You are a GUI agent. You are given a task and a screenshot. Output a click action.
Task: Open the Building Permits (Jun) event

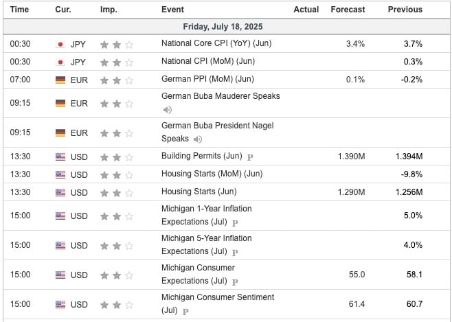[x=201, y=156]
